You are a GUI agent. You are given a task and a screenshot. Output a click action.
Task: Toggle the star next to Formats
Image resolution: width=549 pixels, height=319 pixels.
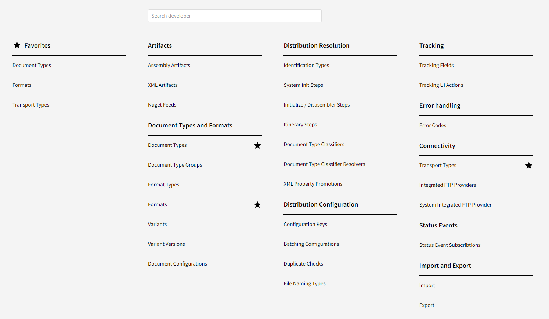point(257,205)
